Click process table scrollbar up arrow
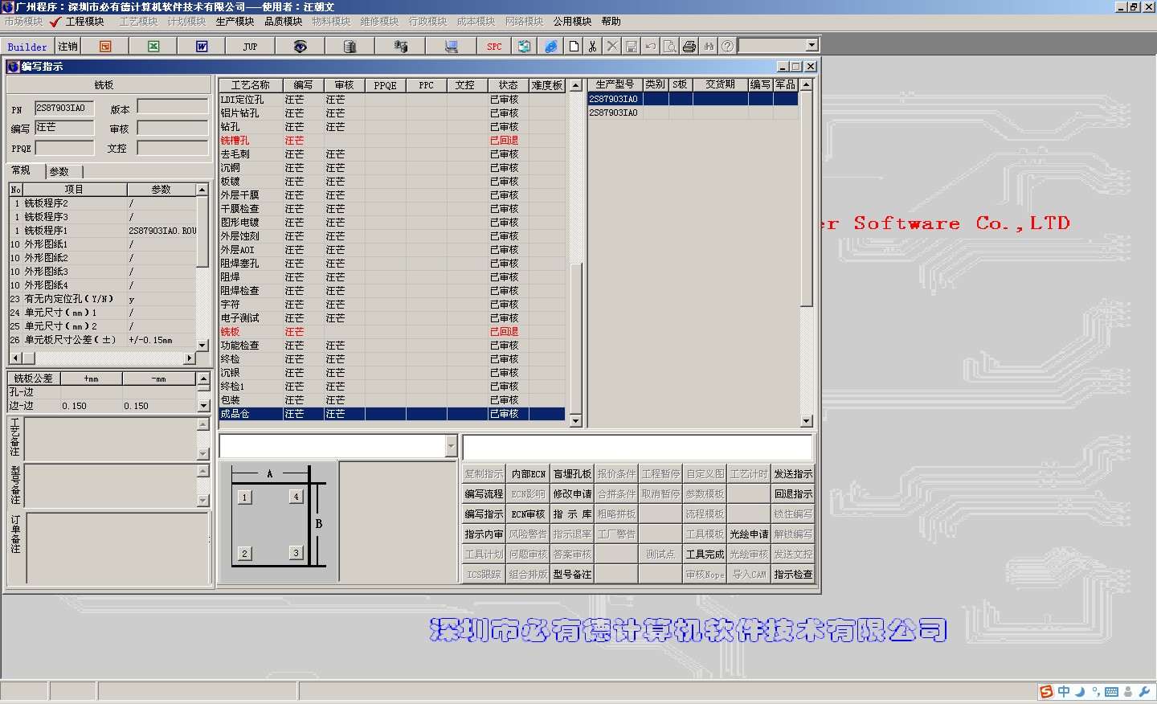The height and width of the screenshot is (704, 1157). click(x=575, y=85)
